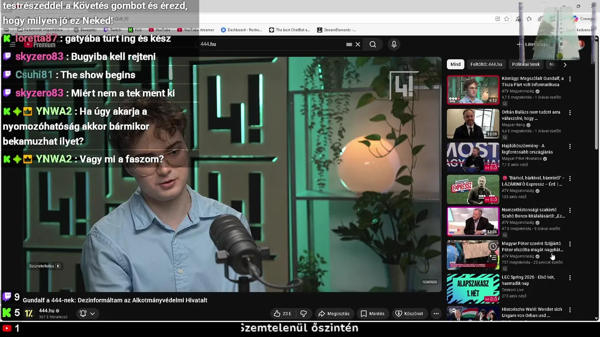This screenshot has height=337, width=600.
Task: Open Historische Wahl video title
Action: coord(532,312)
